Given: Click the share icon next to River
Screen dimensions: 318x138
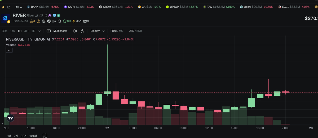Looking at the screenshot, I should (45, 16).
